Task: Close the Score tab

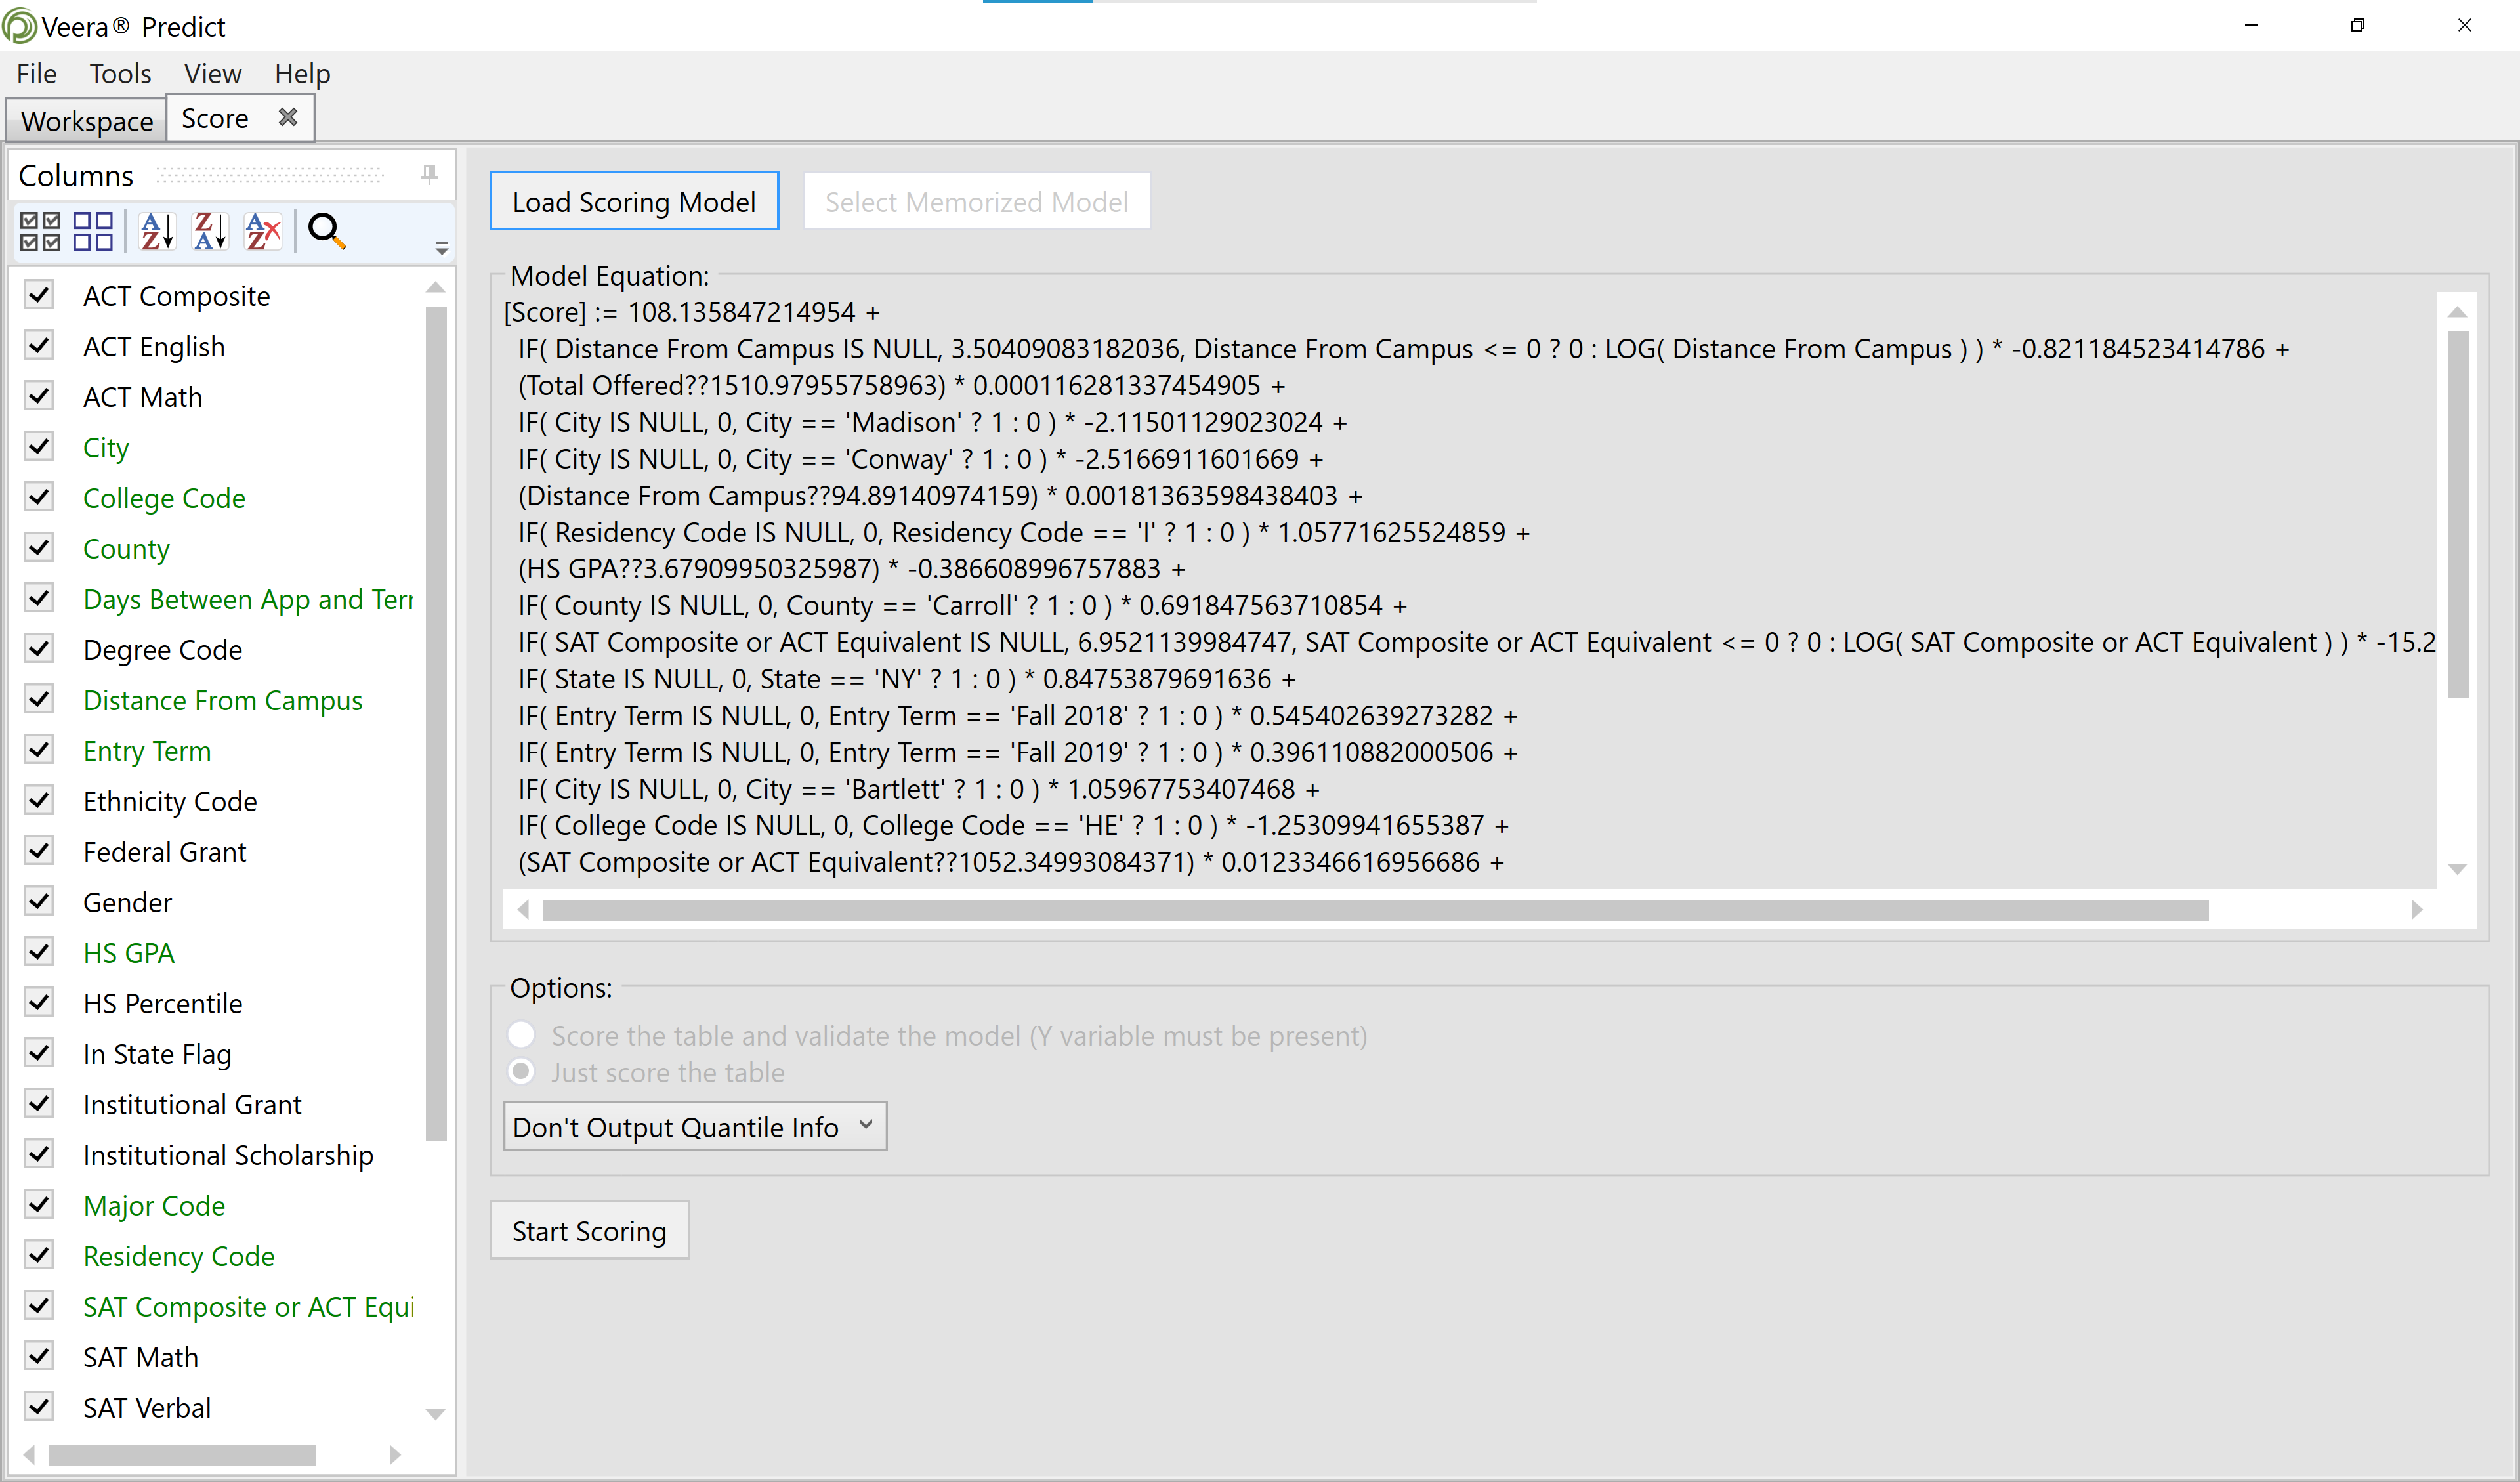Action: click(288, 118)
